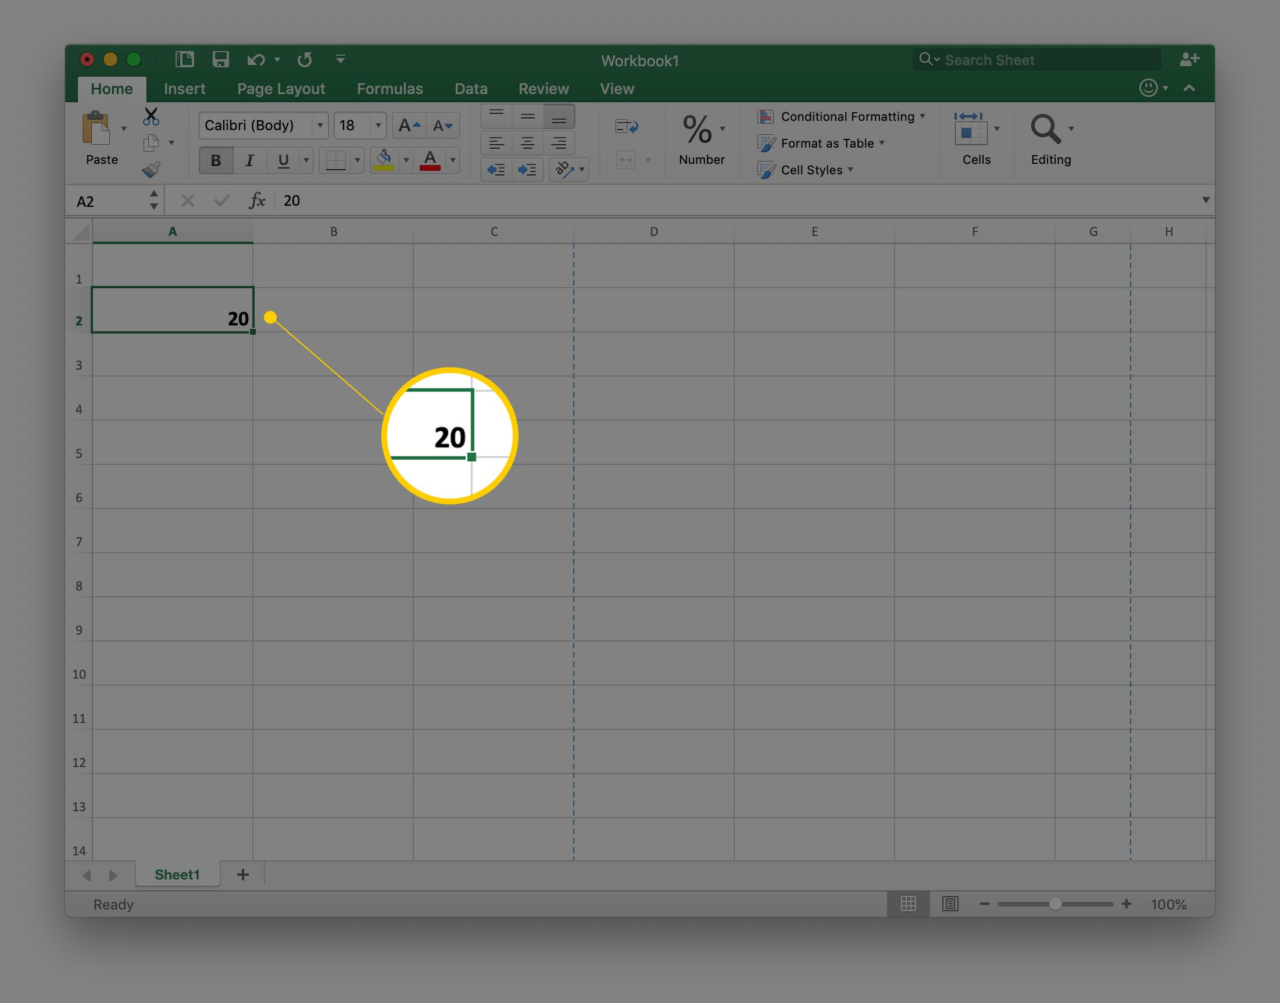
Task: Apply the Fill Color bucket
Action: [x=384, y=160]
